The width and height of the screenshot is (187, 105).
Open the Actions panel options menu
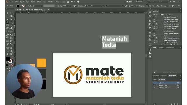[x=181, y=11]
